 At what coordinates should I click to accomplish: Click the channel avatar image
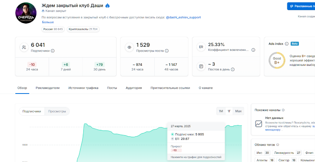[26, 13]
